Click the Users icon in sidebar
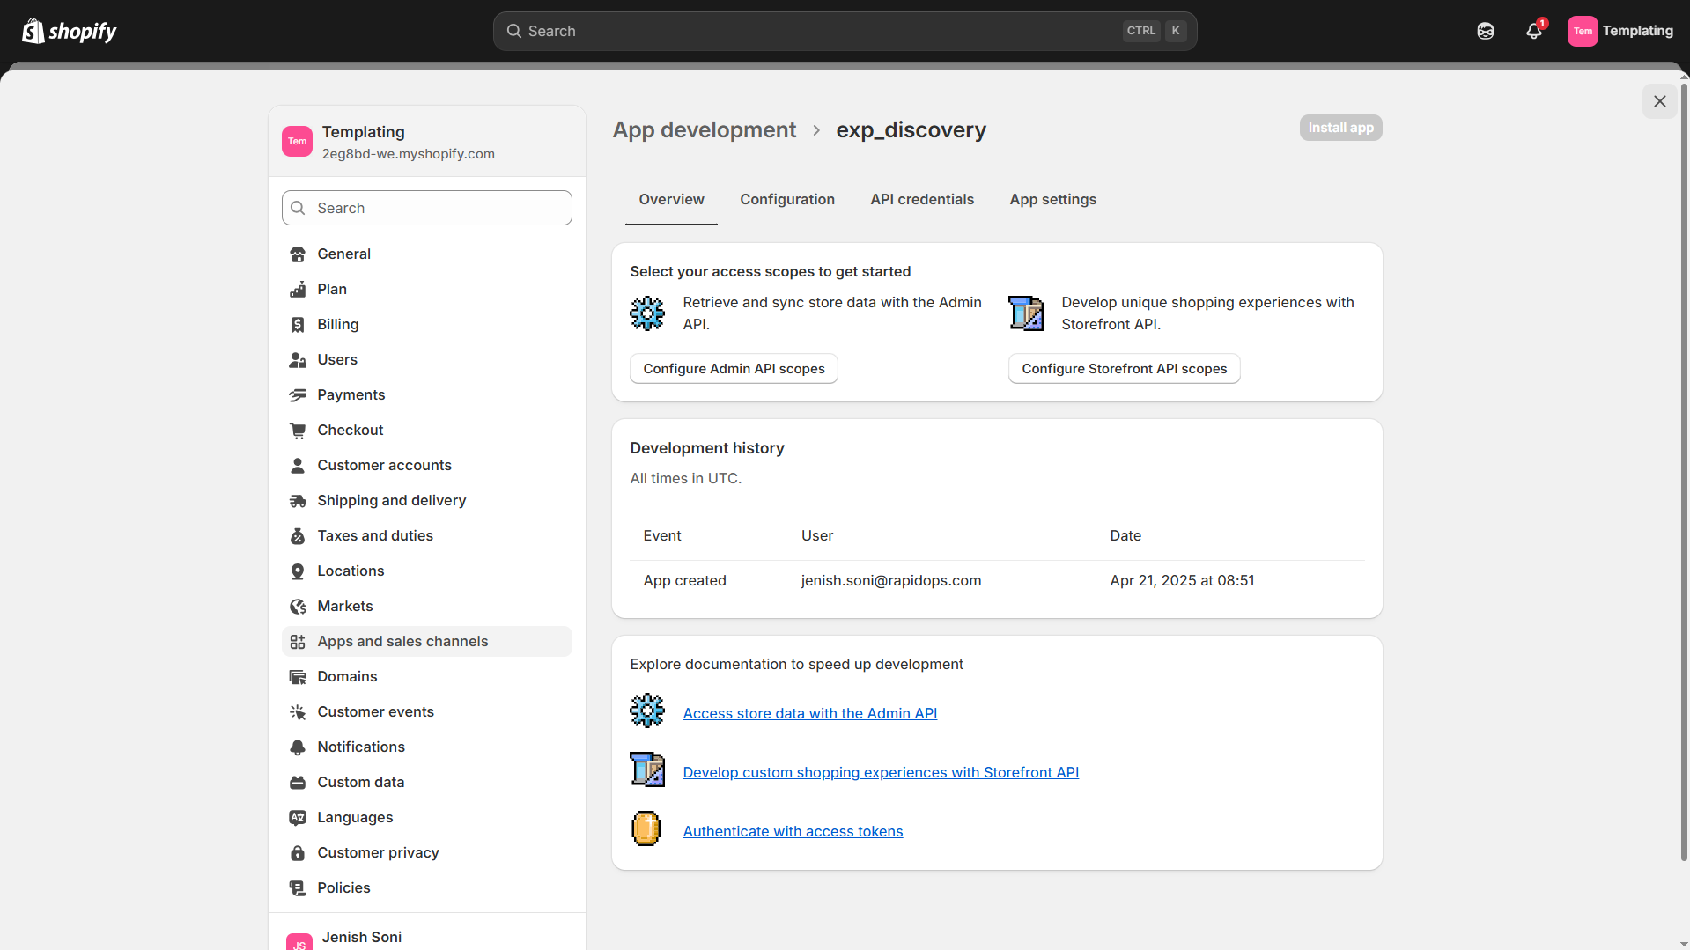The height and width of the screenshot is (950, 1690). (298, 360)
